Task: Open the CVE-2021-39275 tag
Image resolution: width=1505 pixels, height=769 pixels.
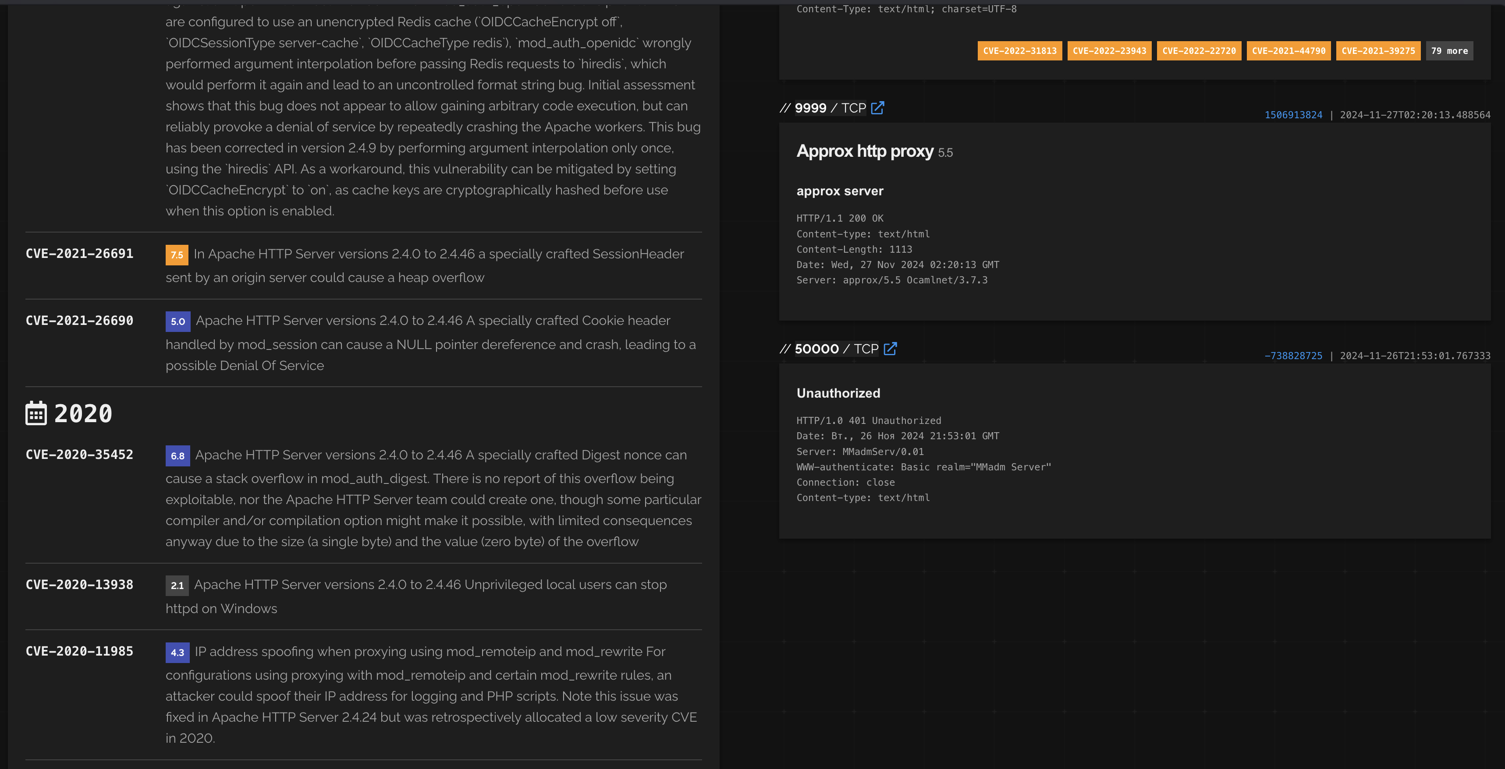Action: click(1377, 51)
